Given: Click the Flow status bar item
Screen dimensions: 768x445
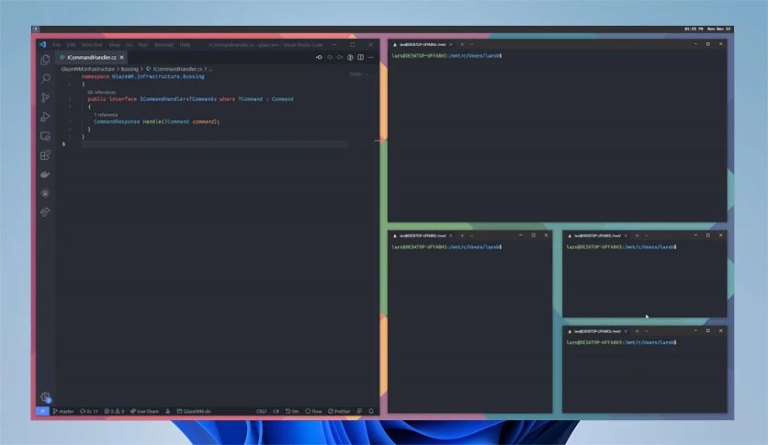Looking at the screenshot, I should 313,411.
